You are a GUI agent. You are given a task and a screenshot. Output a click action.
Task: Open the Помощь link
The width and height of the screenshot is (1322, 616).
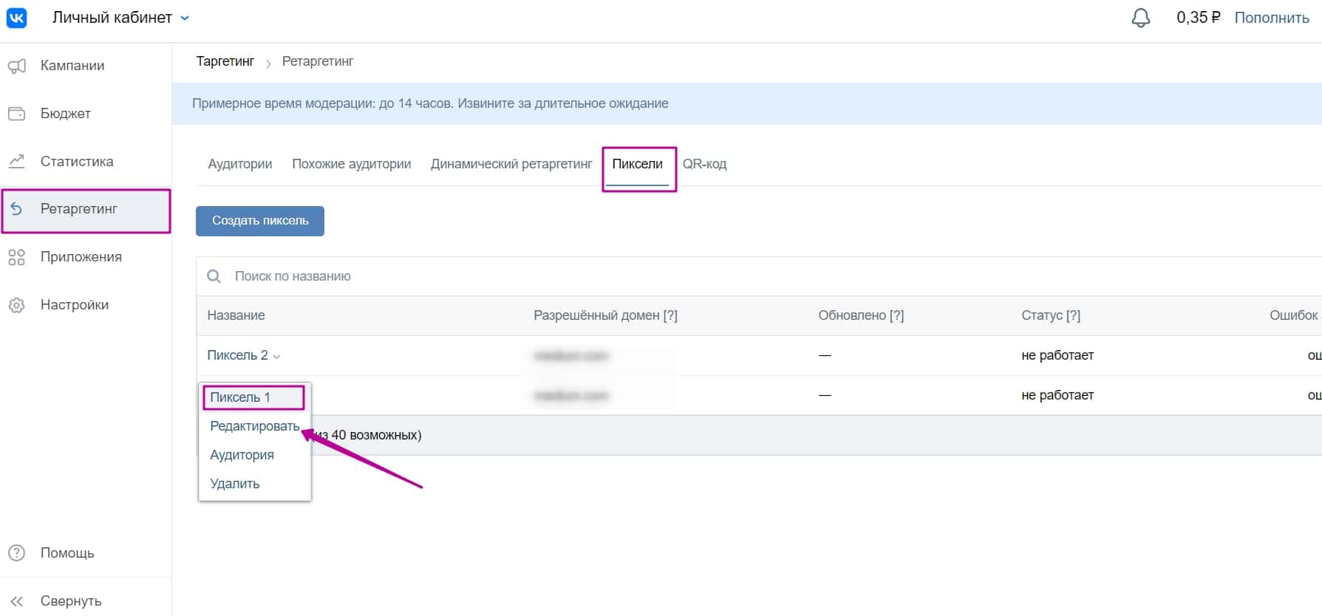[x=67, y=553]
